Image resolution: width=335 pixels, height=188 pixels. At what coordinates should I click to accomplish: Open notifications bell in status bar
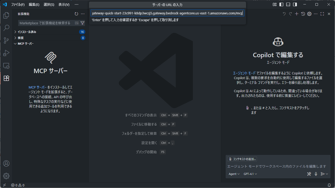[329, 185]
